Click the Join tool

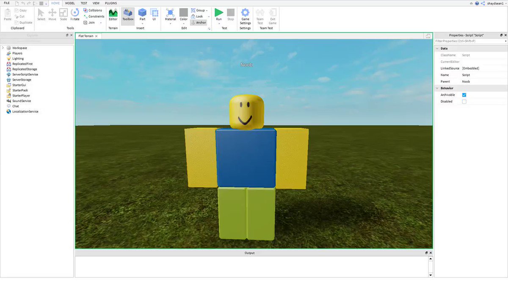coord(89,22)
